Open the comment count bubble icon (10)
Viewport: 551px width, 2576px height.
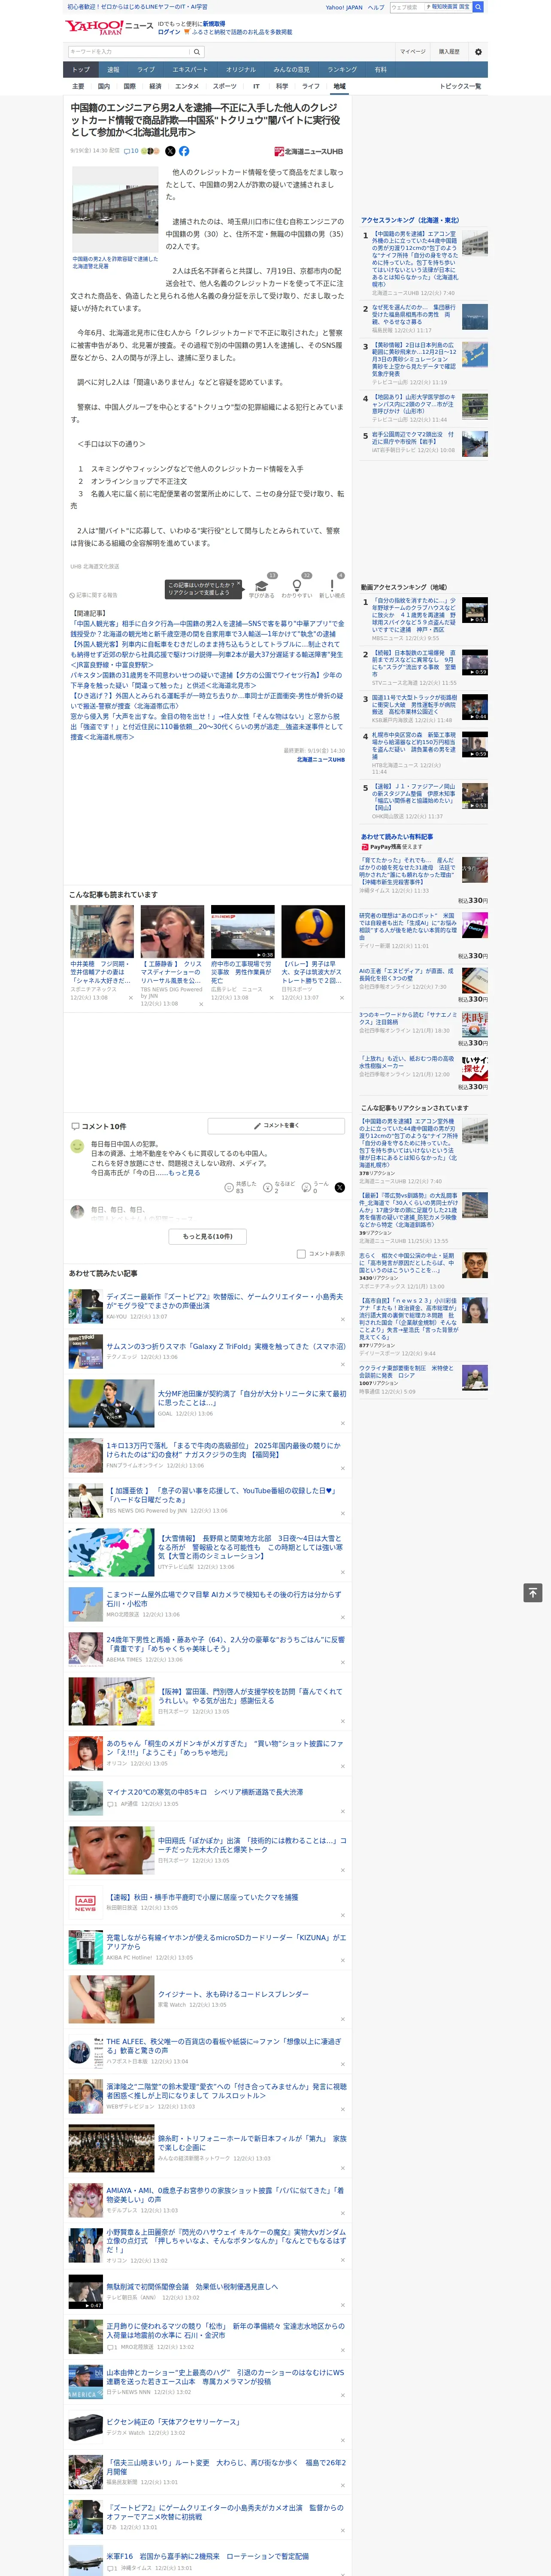click(131, 151)
